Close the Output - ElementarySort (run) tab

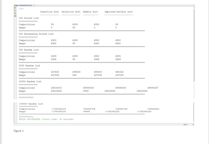pyautogui.click(x=33, y=5)
